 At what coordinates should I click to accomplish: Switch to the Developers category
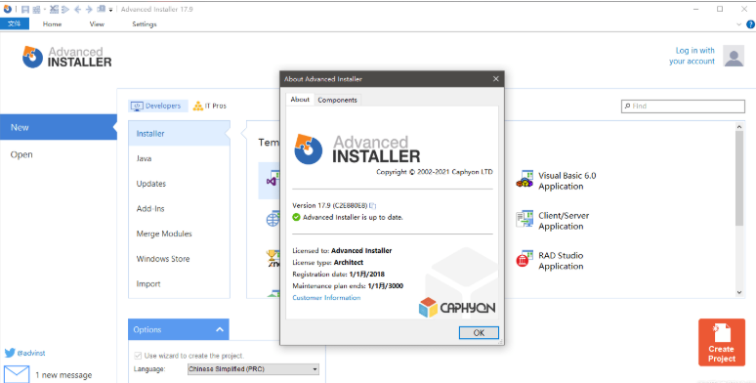(157, 106)
